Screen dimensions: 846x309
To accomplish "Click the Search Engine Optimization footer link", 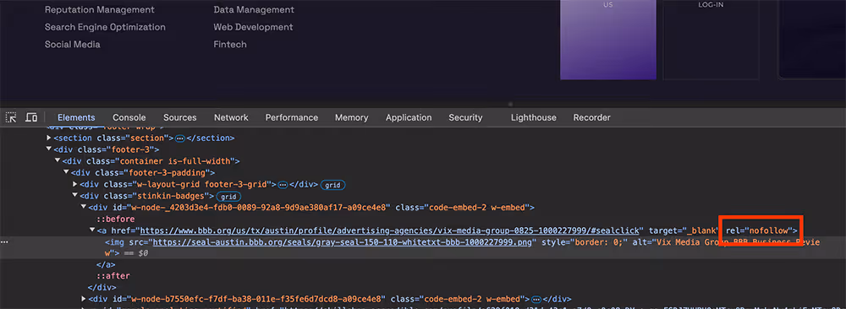I will [x=105, y=27].
